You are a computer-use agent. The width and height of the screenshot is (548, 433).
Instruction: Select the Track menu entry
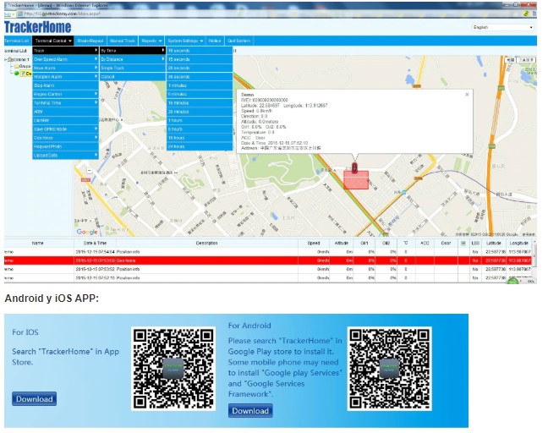pyautogui.click(x=66, y=51)
